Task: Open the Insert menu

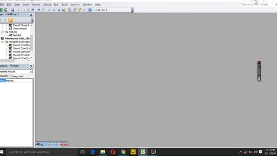Action: click(x=26, y=5)
